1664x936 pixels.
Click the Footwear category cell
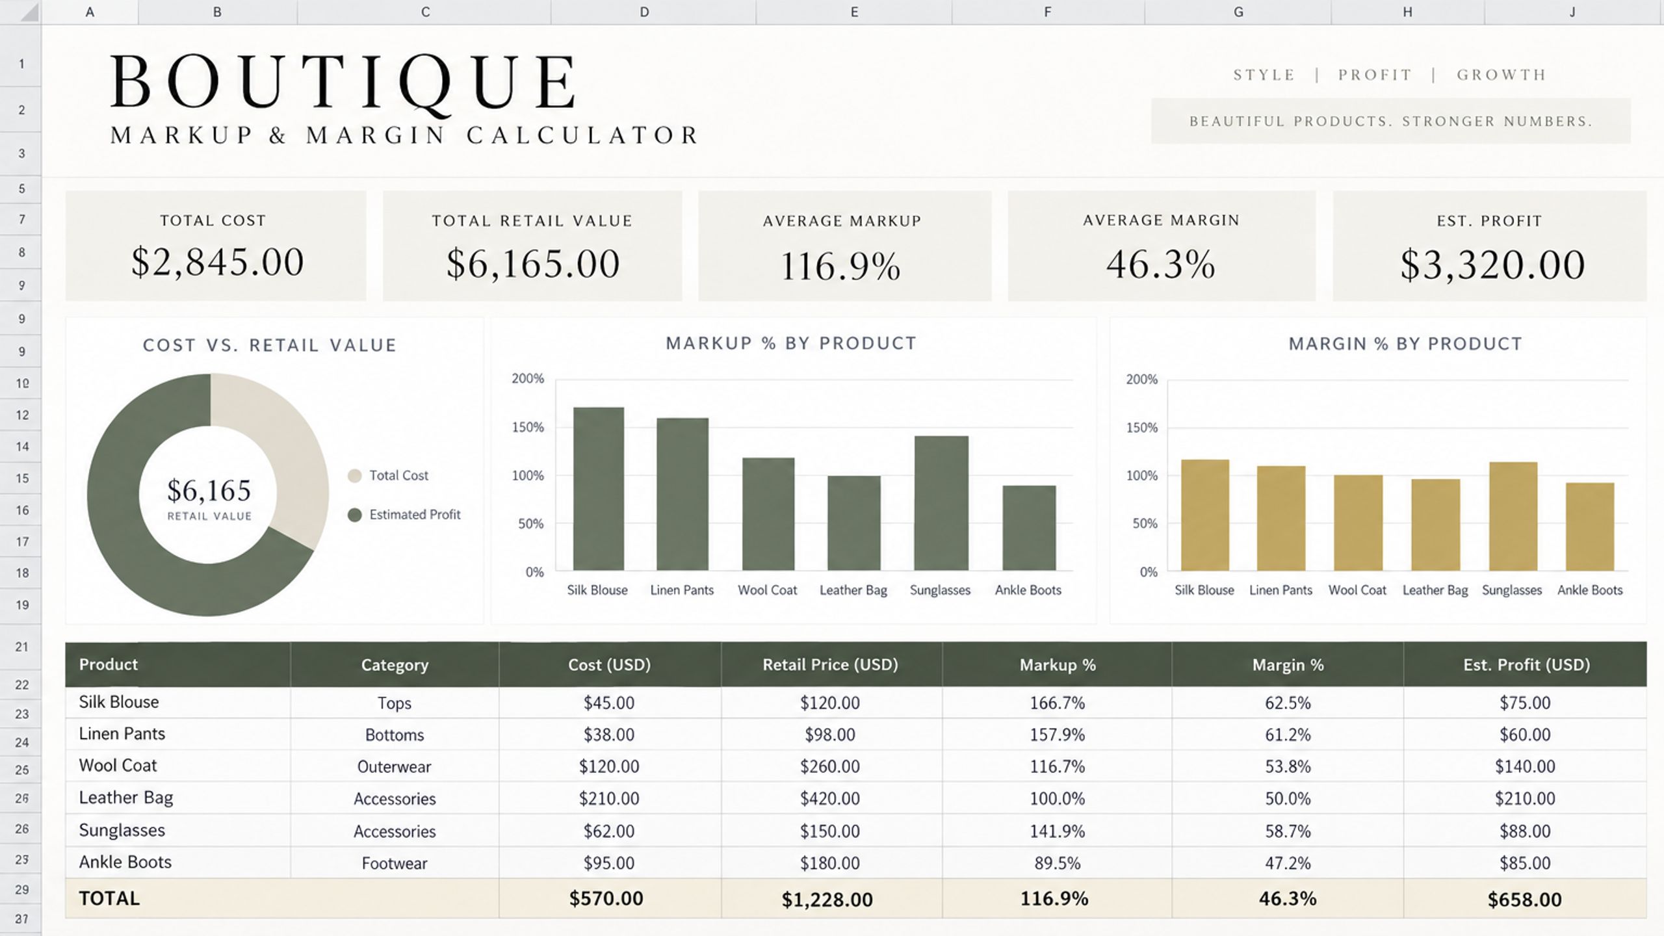click(x=395, y=863)
